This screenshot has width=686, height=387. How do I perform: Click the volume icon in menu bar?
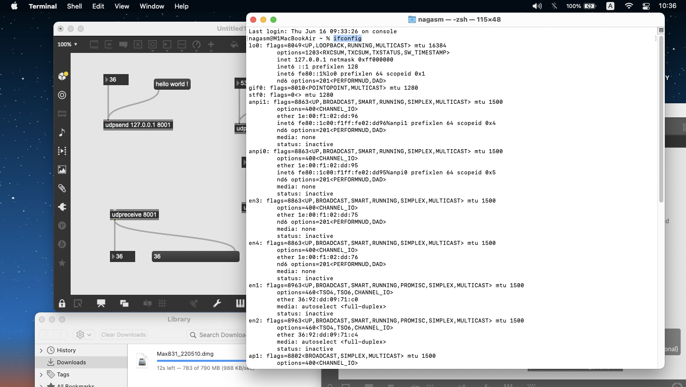(537, 6)
